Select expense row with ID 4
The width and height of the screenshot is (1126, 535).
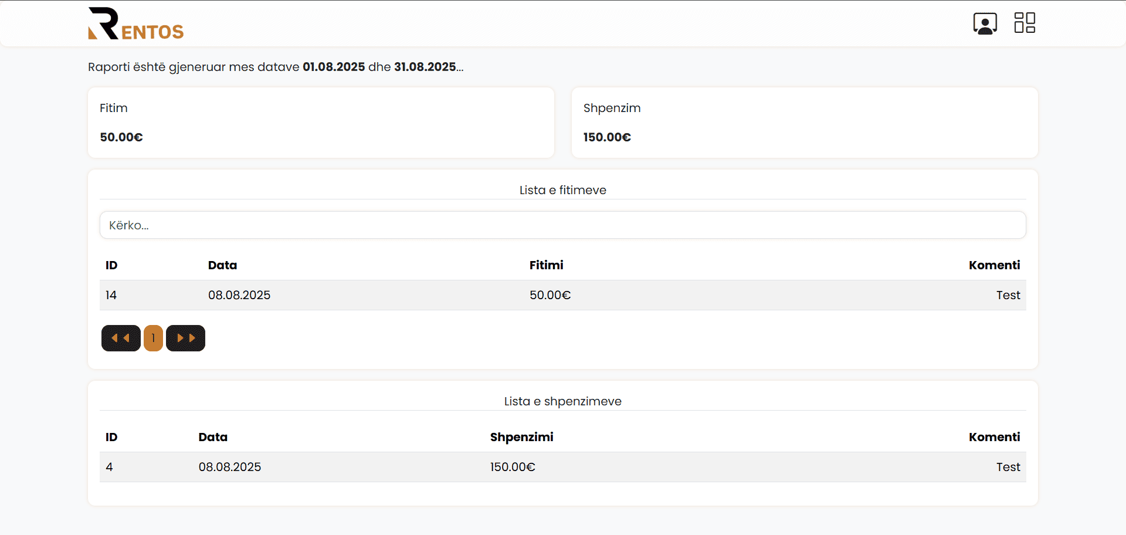coord(562,467)
